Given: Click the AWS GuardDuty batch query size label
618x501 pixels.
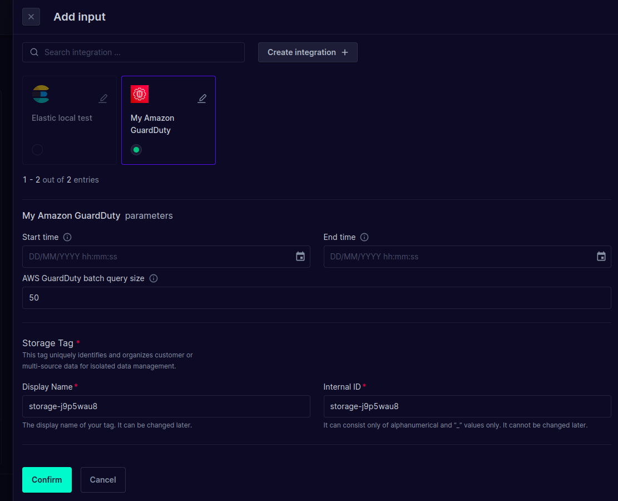Looking at the screenshot, I should [83, 278].
